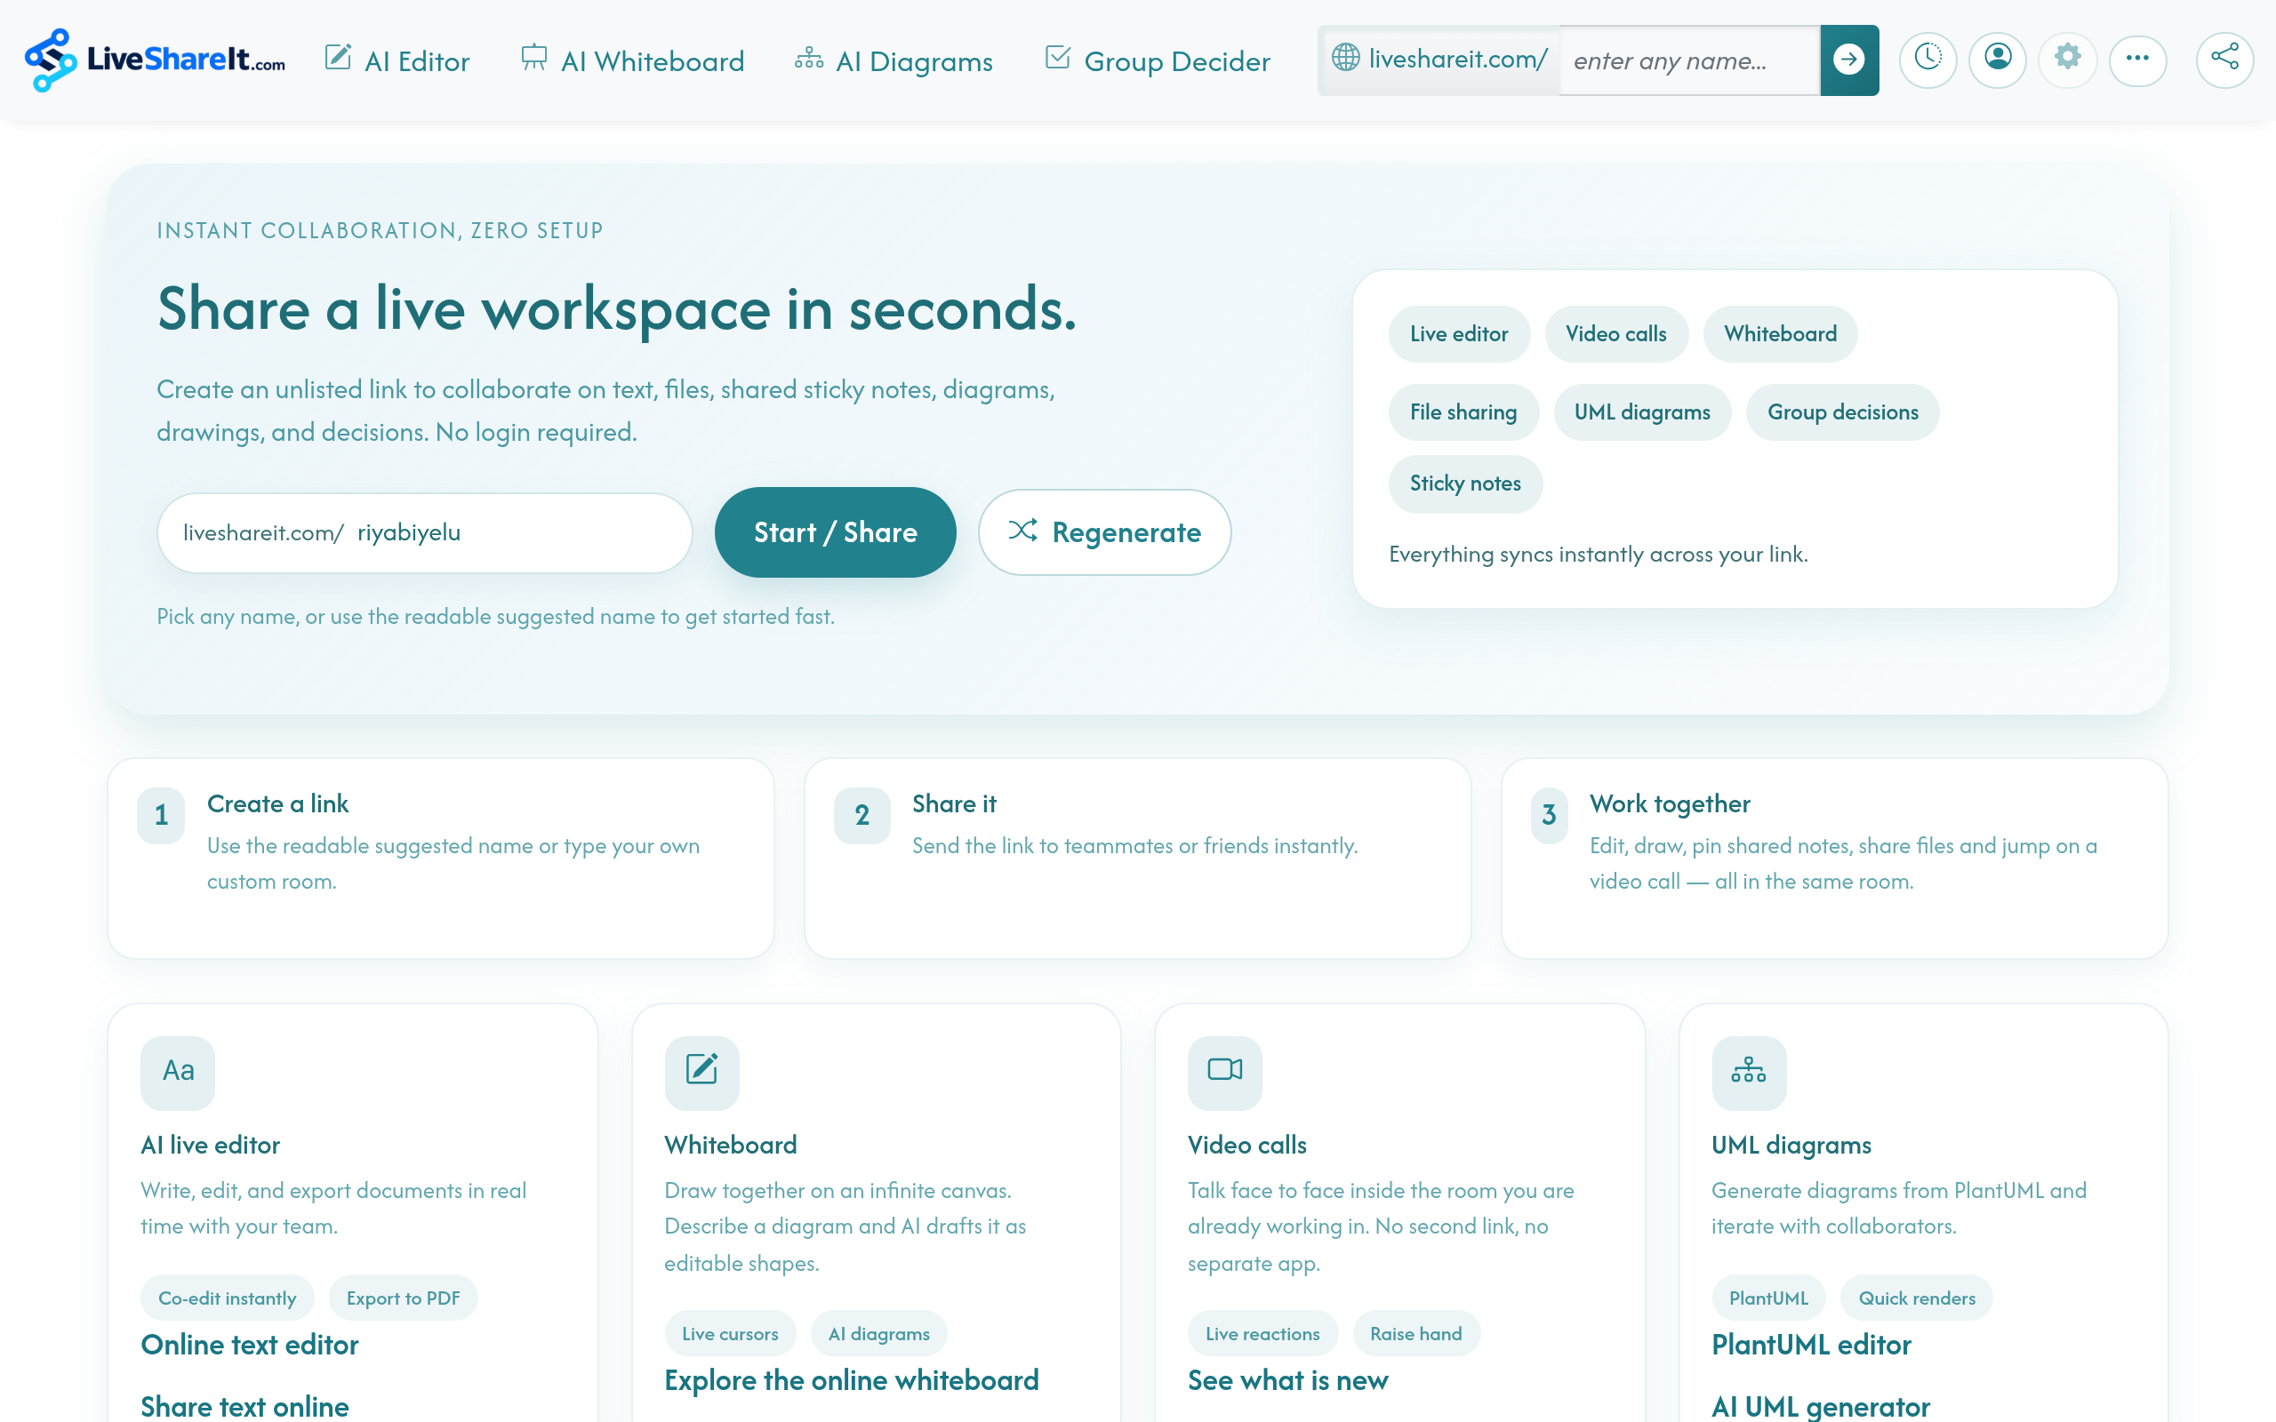Open the AI Editor menu item

click(397, 61)
